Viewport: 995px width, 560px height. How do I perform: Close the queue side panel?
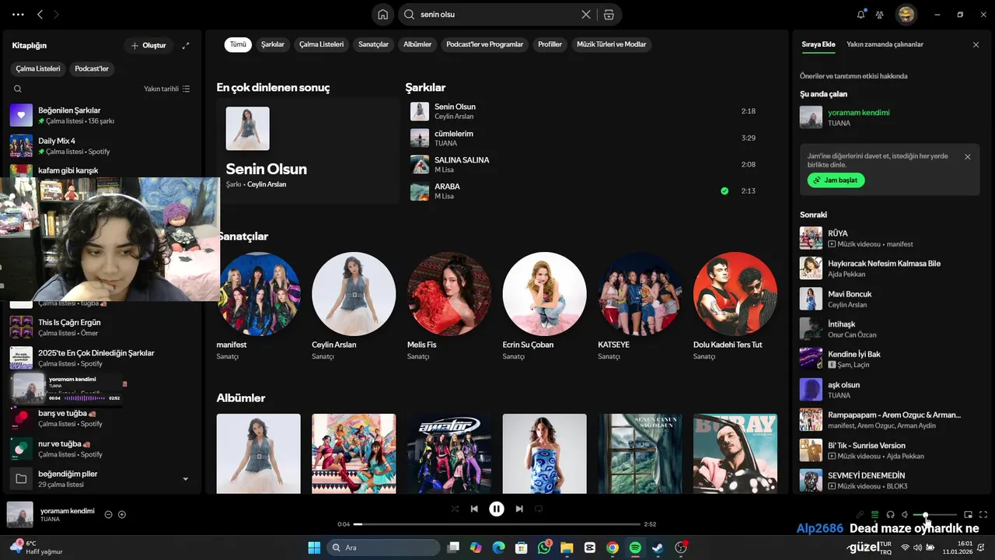[976, 45]
